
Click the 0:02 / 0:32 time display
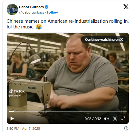coord(93,119)
